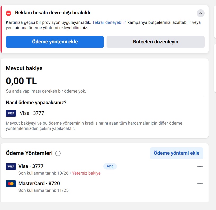Click the red 'Yetersiz bakiye' warning text
The height and width of the screenshot is (210, 216).
coord(86,173)
